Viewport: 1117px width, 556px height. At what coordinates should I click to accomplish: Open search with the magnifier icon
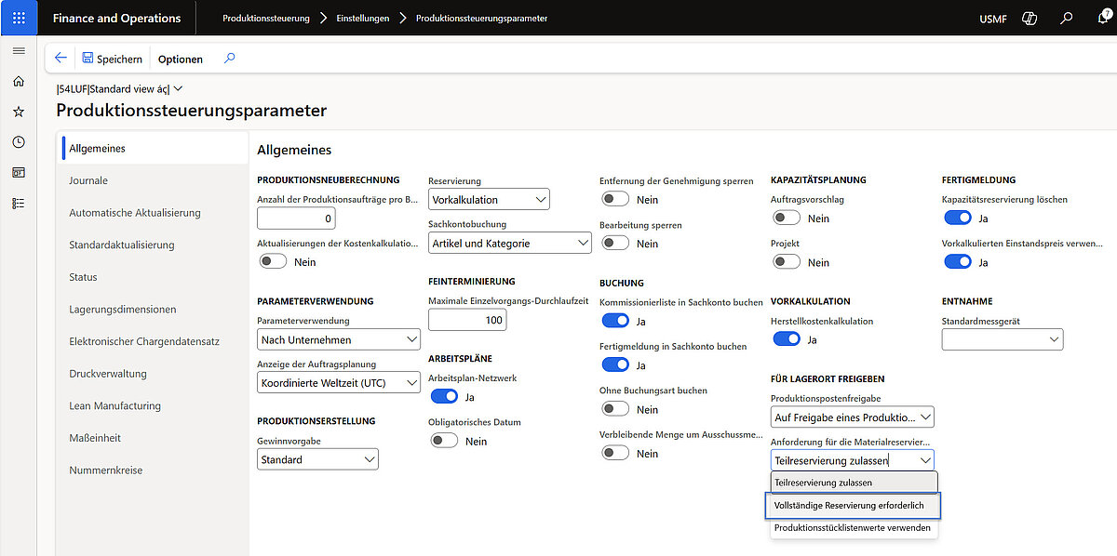point(1065,17)
